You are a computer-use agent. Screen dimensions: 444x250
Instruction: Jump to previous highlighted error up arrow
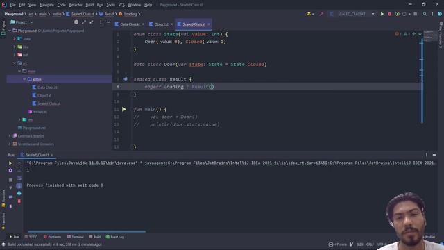[413, 34]
